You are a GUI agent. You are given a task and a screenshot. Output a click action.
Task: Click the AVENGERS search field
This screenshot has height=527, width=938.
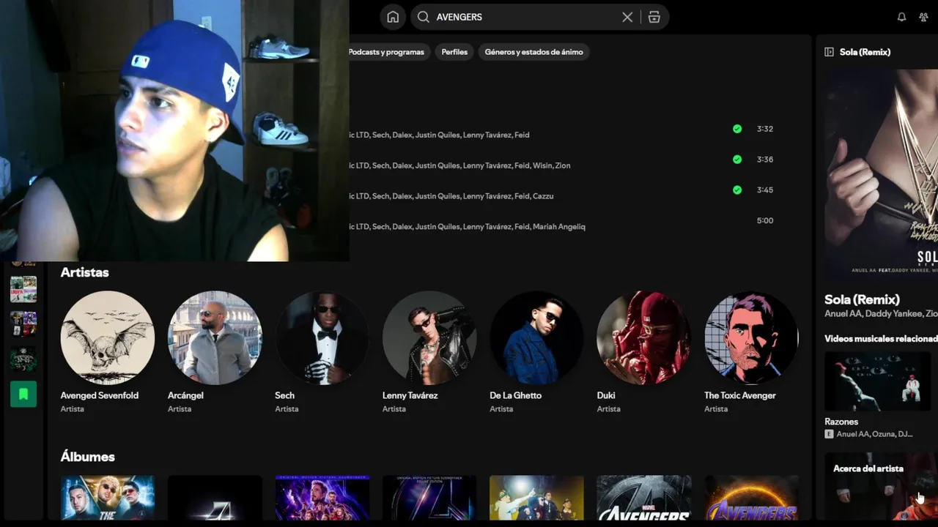pyautogui.click(x=539, y=17)
